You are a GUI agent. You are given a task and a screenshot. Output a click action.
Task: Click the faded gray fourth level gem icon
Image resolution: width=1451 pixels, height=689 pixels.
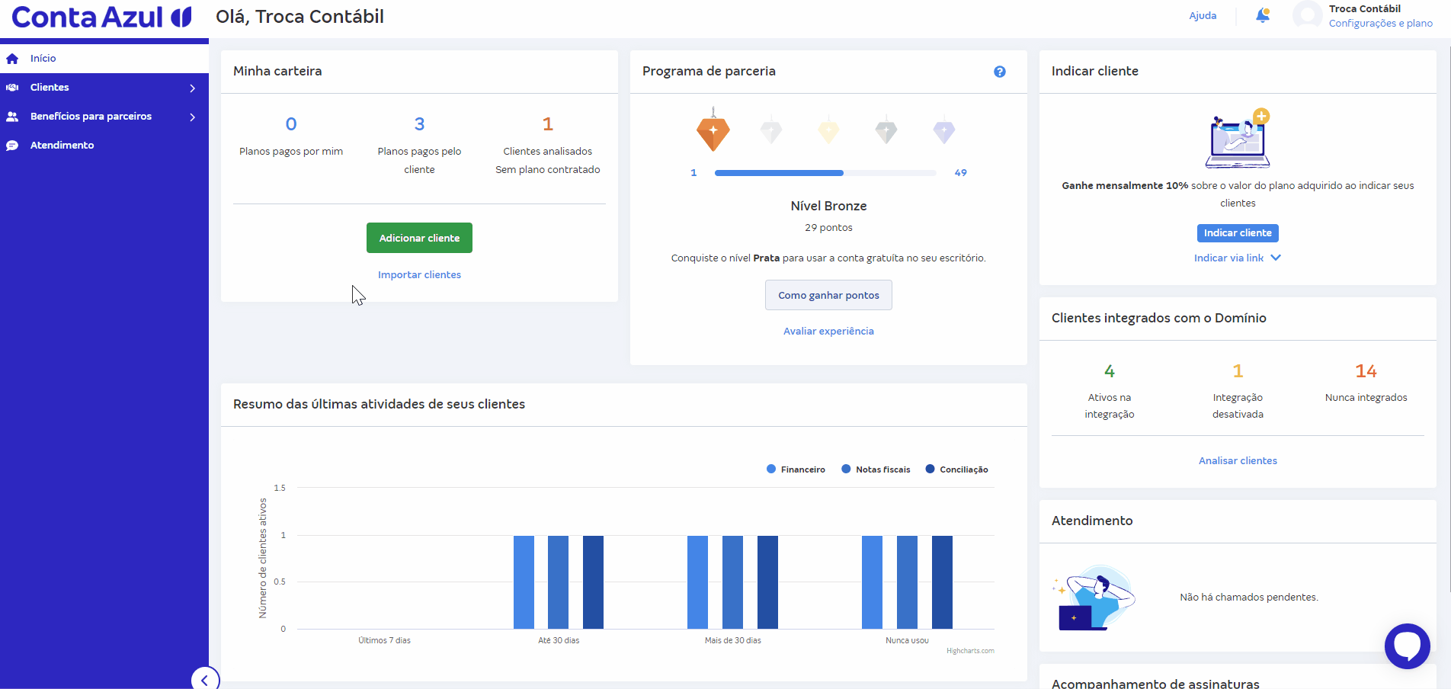point(886,131)
